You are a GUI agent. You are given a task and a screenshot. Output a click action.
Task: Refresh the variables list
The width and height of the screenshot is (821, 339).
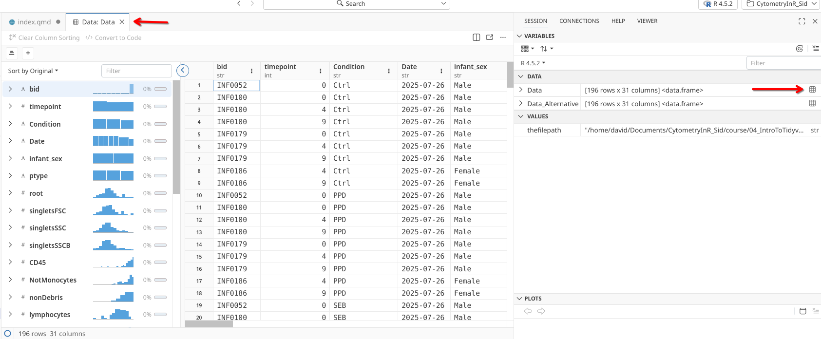pos(799,49)
